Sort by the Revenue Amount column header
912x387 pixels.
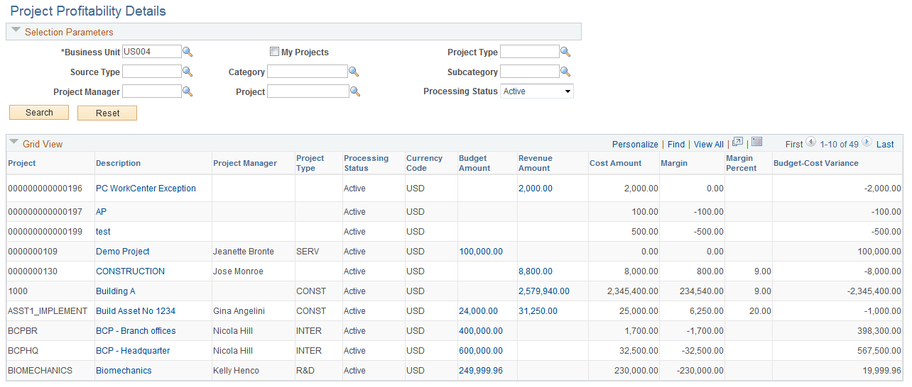pyautogui.click(x=536, y=163)
